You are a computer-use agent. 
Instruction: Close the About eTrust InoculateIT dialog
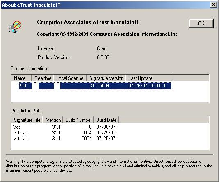point(214,5)
